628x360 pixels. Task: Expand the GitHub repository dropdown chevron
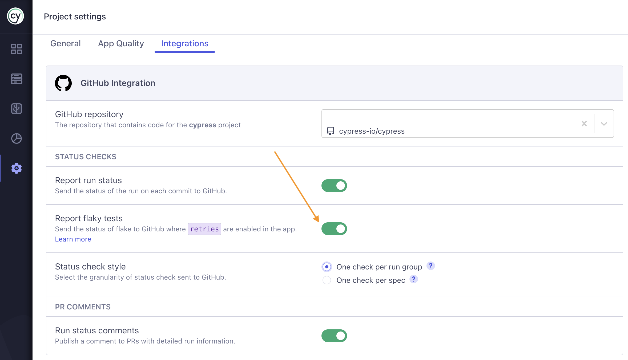(x=604, y=124)
